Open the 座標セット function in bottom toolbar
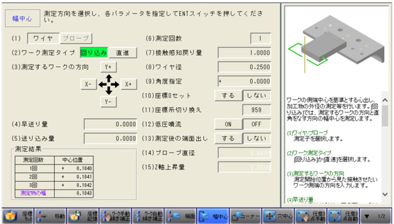Screen dimensions: 394x224 [18, 216]
